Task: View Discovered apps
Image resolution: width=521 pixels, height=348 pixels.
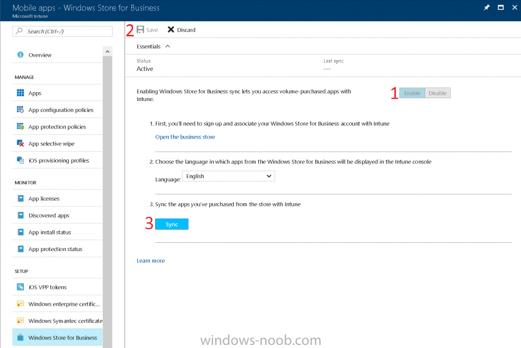Action: tap(57, 215)
